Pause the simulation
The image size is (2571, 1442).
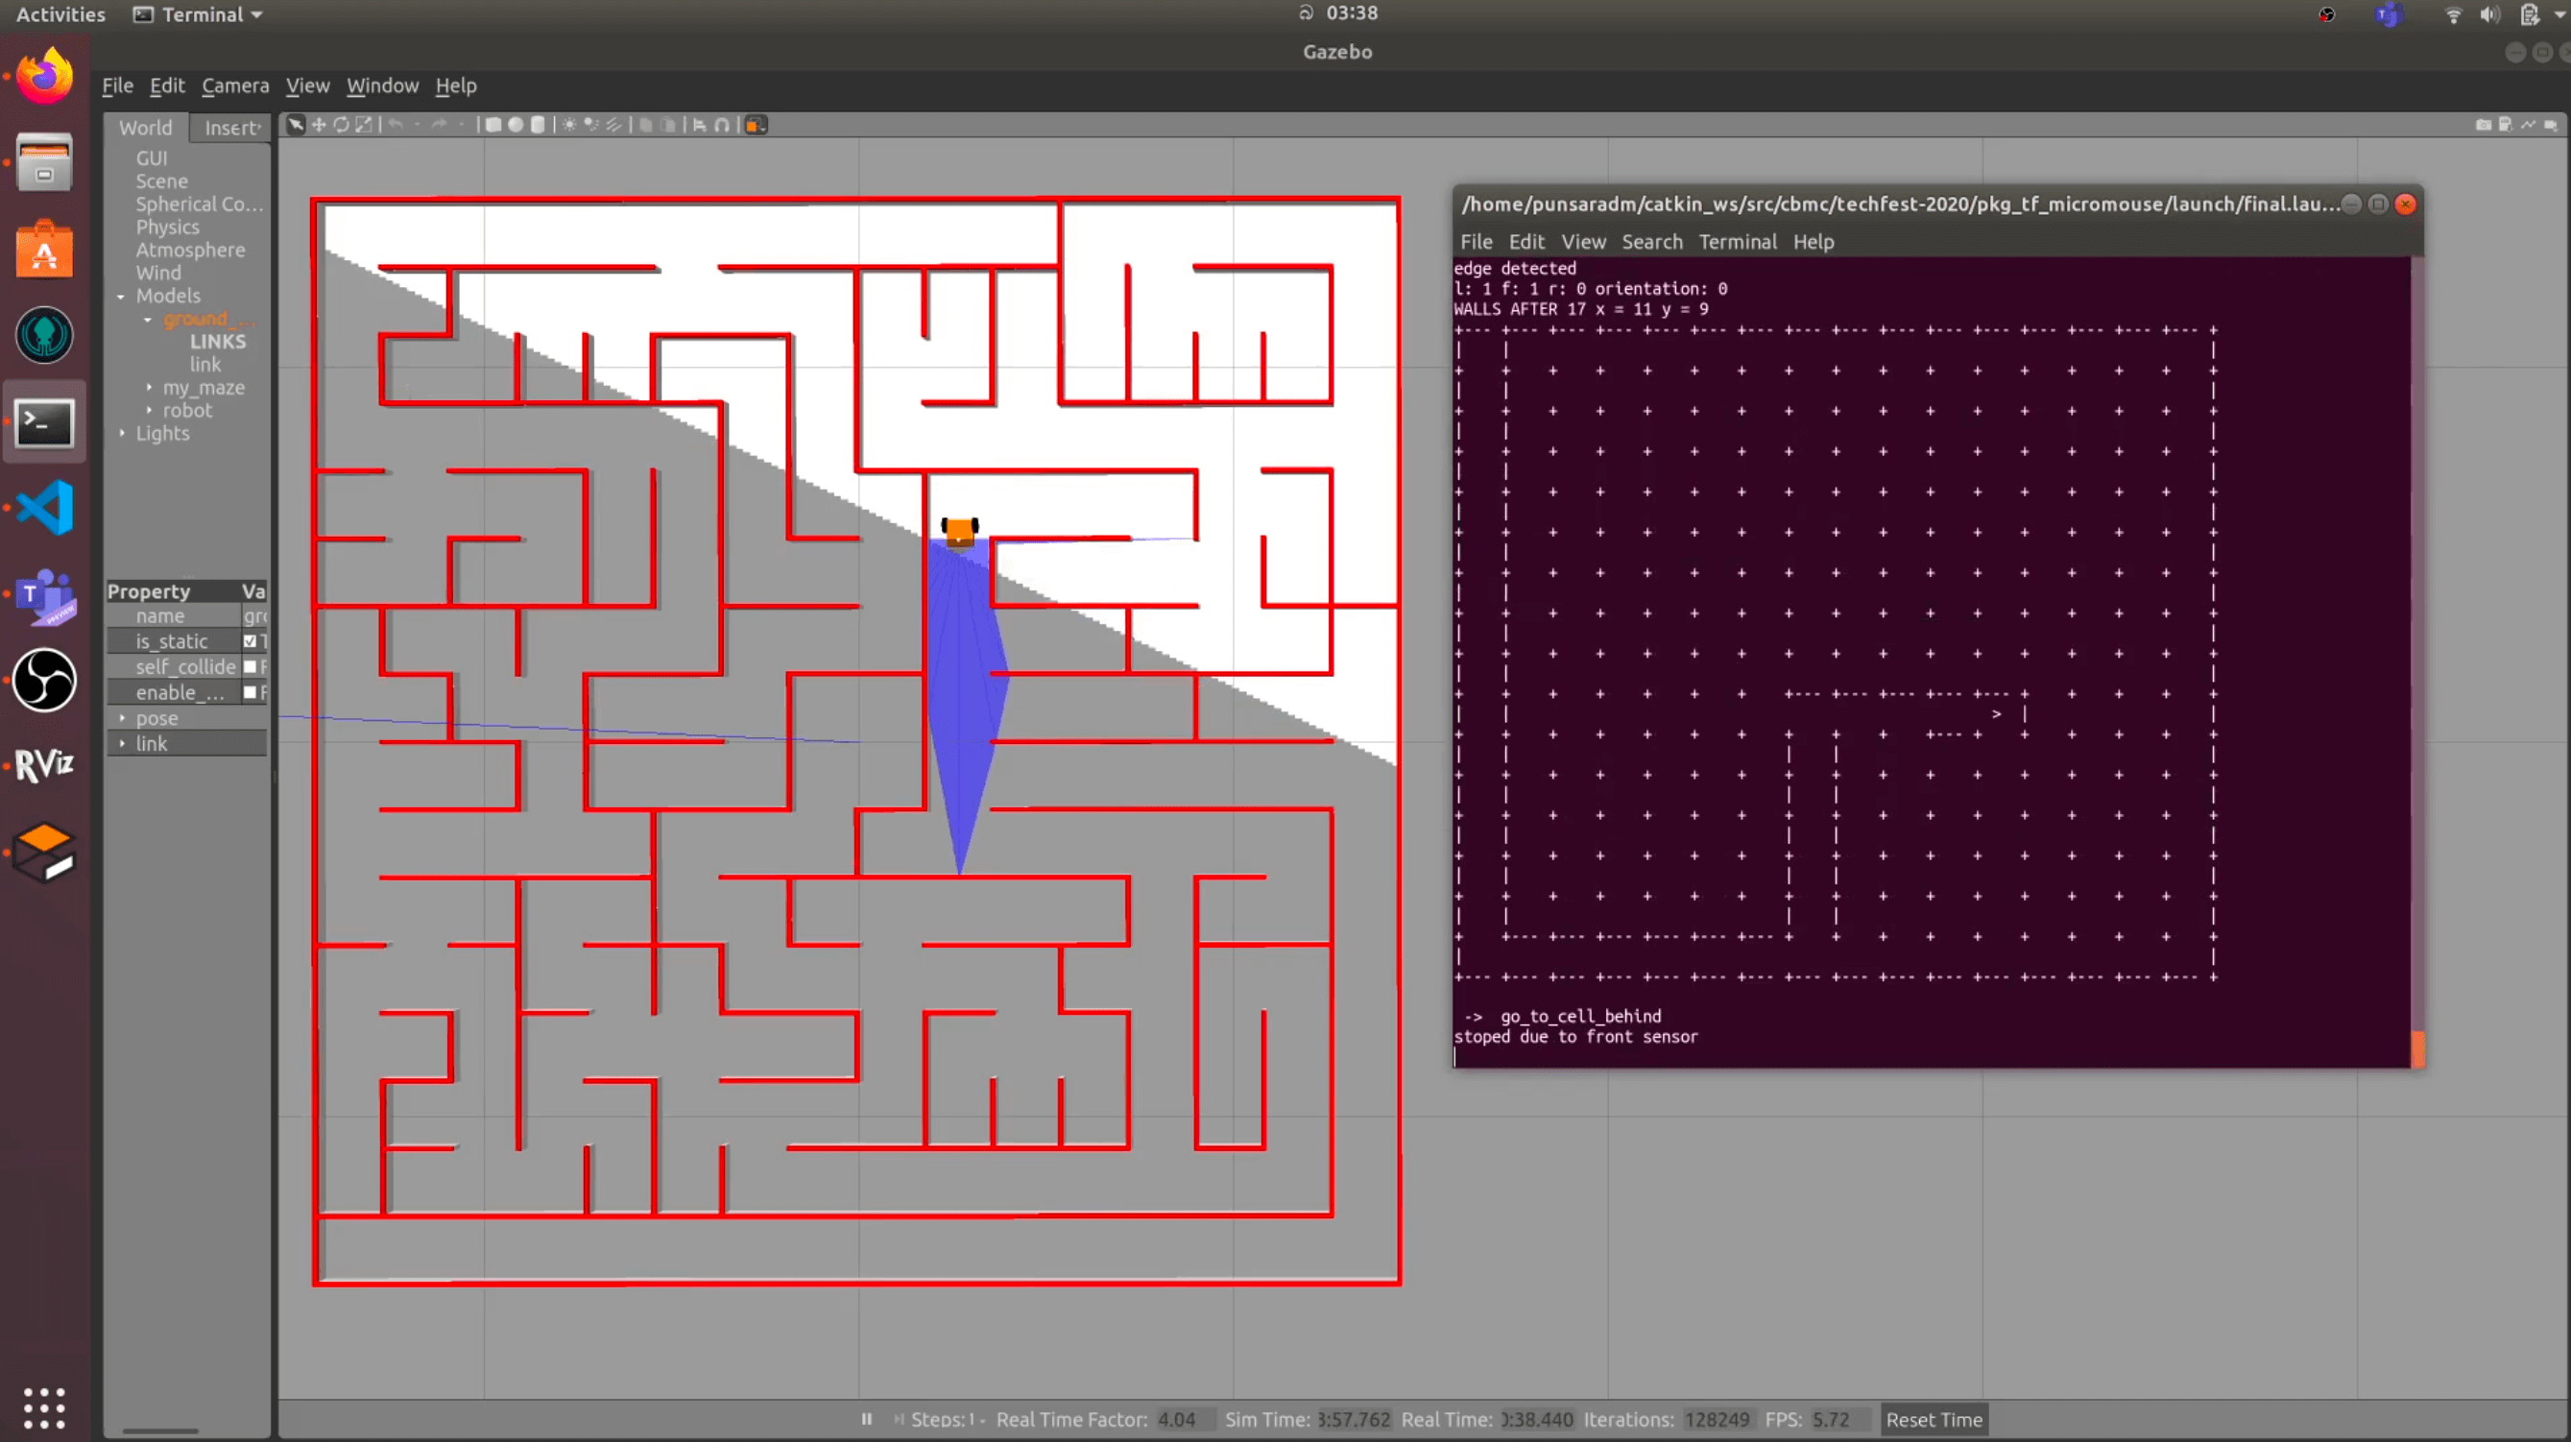866,1419
